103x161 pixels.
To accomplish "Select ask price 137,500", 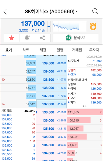I will coord(51,96).
